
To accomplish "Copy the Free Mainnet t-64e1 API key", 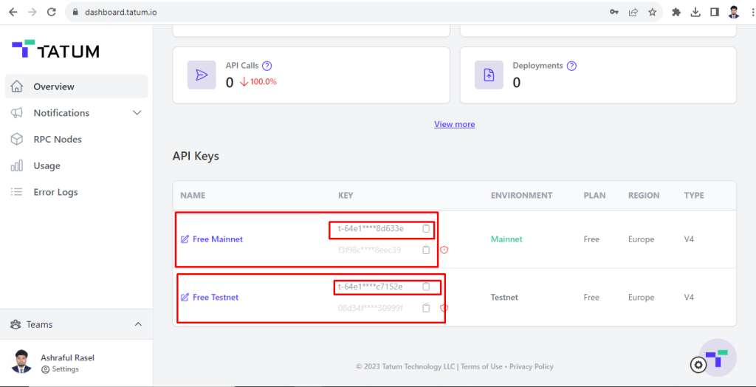I will pyautogui.click(x=426, y=228).
